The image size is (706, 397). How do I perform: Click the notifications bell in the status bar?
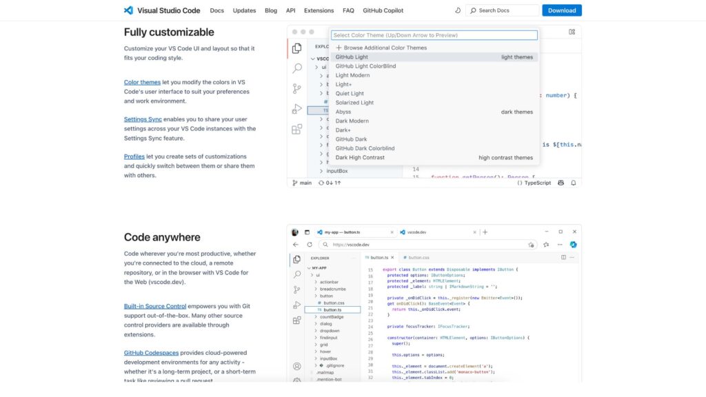[x=573, y=183]
